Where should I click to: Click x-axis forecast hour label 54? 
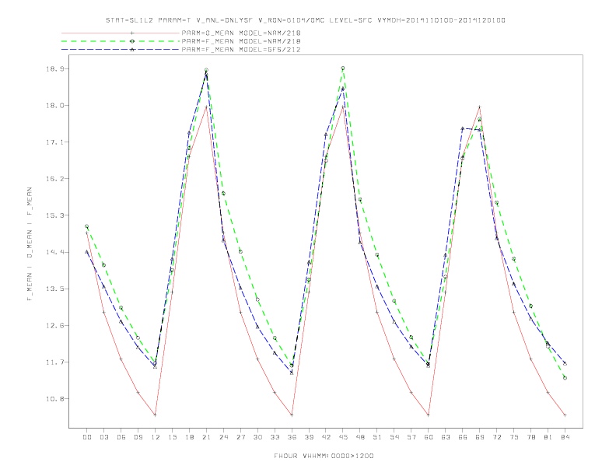pyautogui.click(x=394, y=437)
